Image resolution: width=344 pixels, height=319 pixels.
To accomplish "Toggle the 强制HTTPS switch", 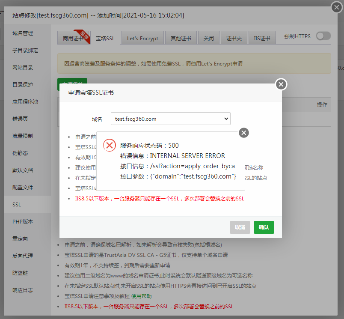I will coord(323,36).
